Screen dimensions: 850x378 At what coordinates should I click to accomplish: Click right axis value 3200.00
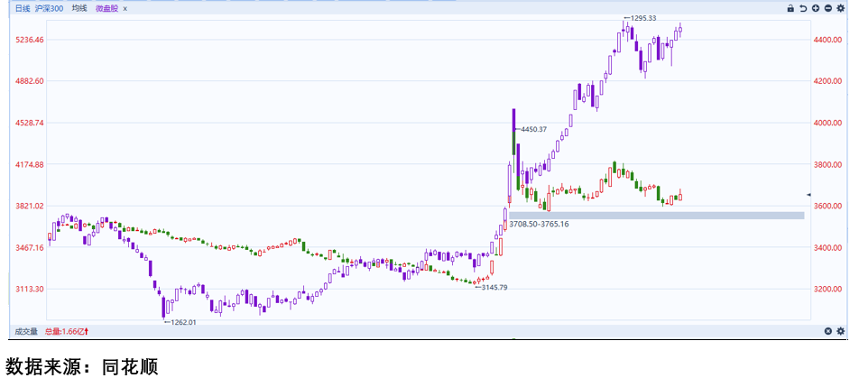[x=828, y=289]
